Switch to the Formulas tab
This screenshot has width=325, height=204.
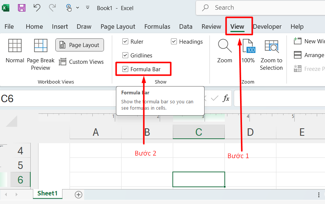[157, 26]
